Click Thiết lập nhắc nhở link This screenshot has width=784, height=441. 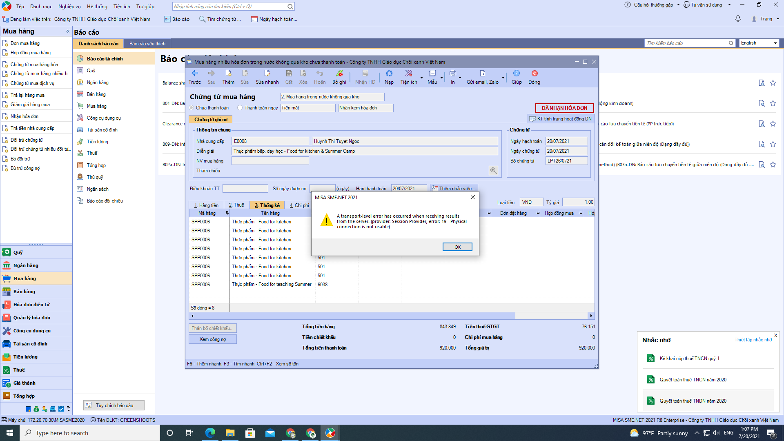pyautogui.click(x=753, y=340)
